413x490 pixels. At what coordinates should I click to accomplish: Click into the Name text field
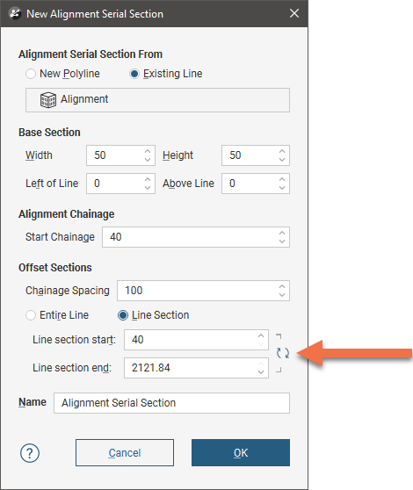click(171, 403)
